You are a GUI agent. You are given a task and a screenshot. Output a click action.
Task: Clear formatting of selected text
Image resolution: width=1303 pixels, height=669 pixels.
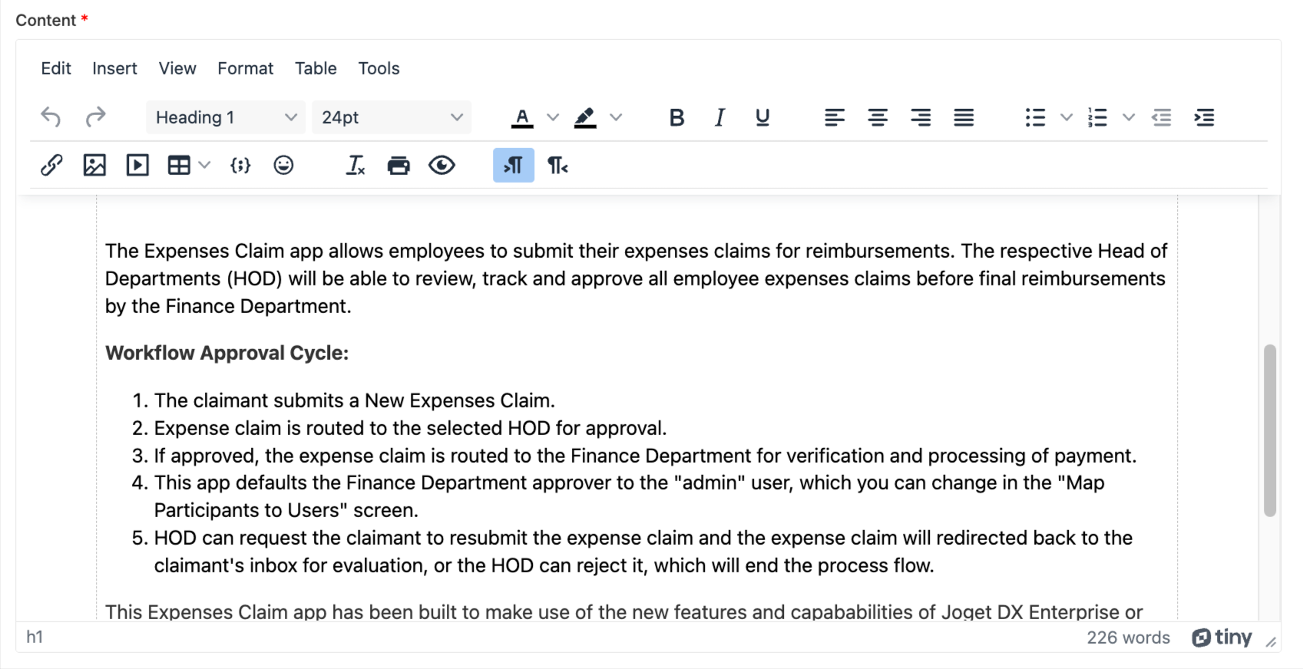click(356, 165)
